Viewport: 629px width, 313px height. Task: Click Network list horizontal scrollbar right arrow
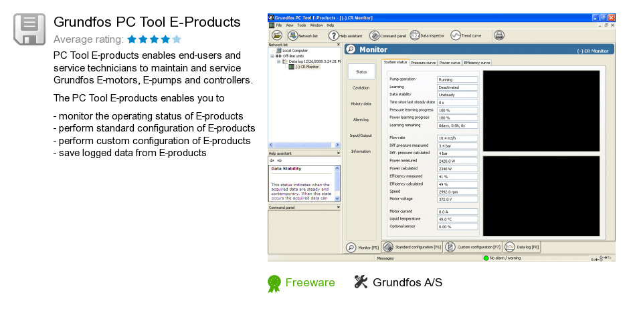337,145
